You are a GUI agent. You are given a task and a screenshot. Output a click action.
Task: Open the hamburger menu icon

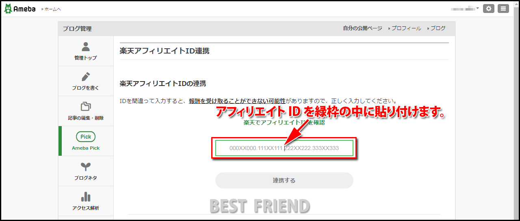pyautogui.click(x=503, y=9)
